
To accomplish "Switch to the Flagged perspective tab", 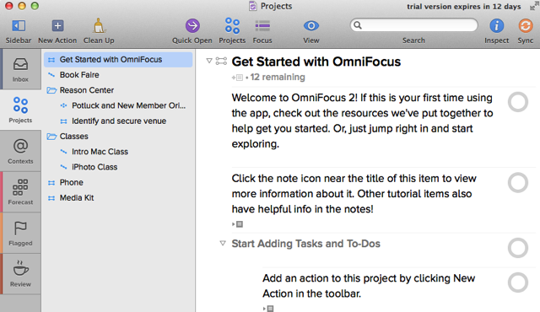I will 20,233.
